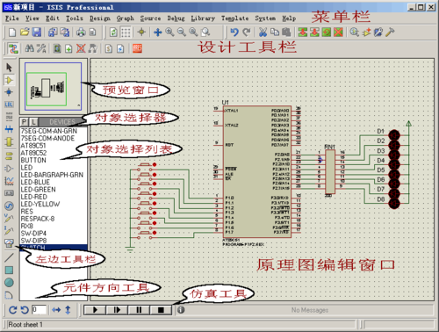Select the Component mode tool
This screenshot has width=439, height=332.
9,80
